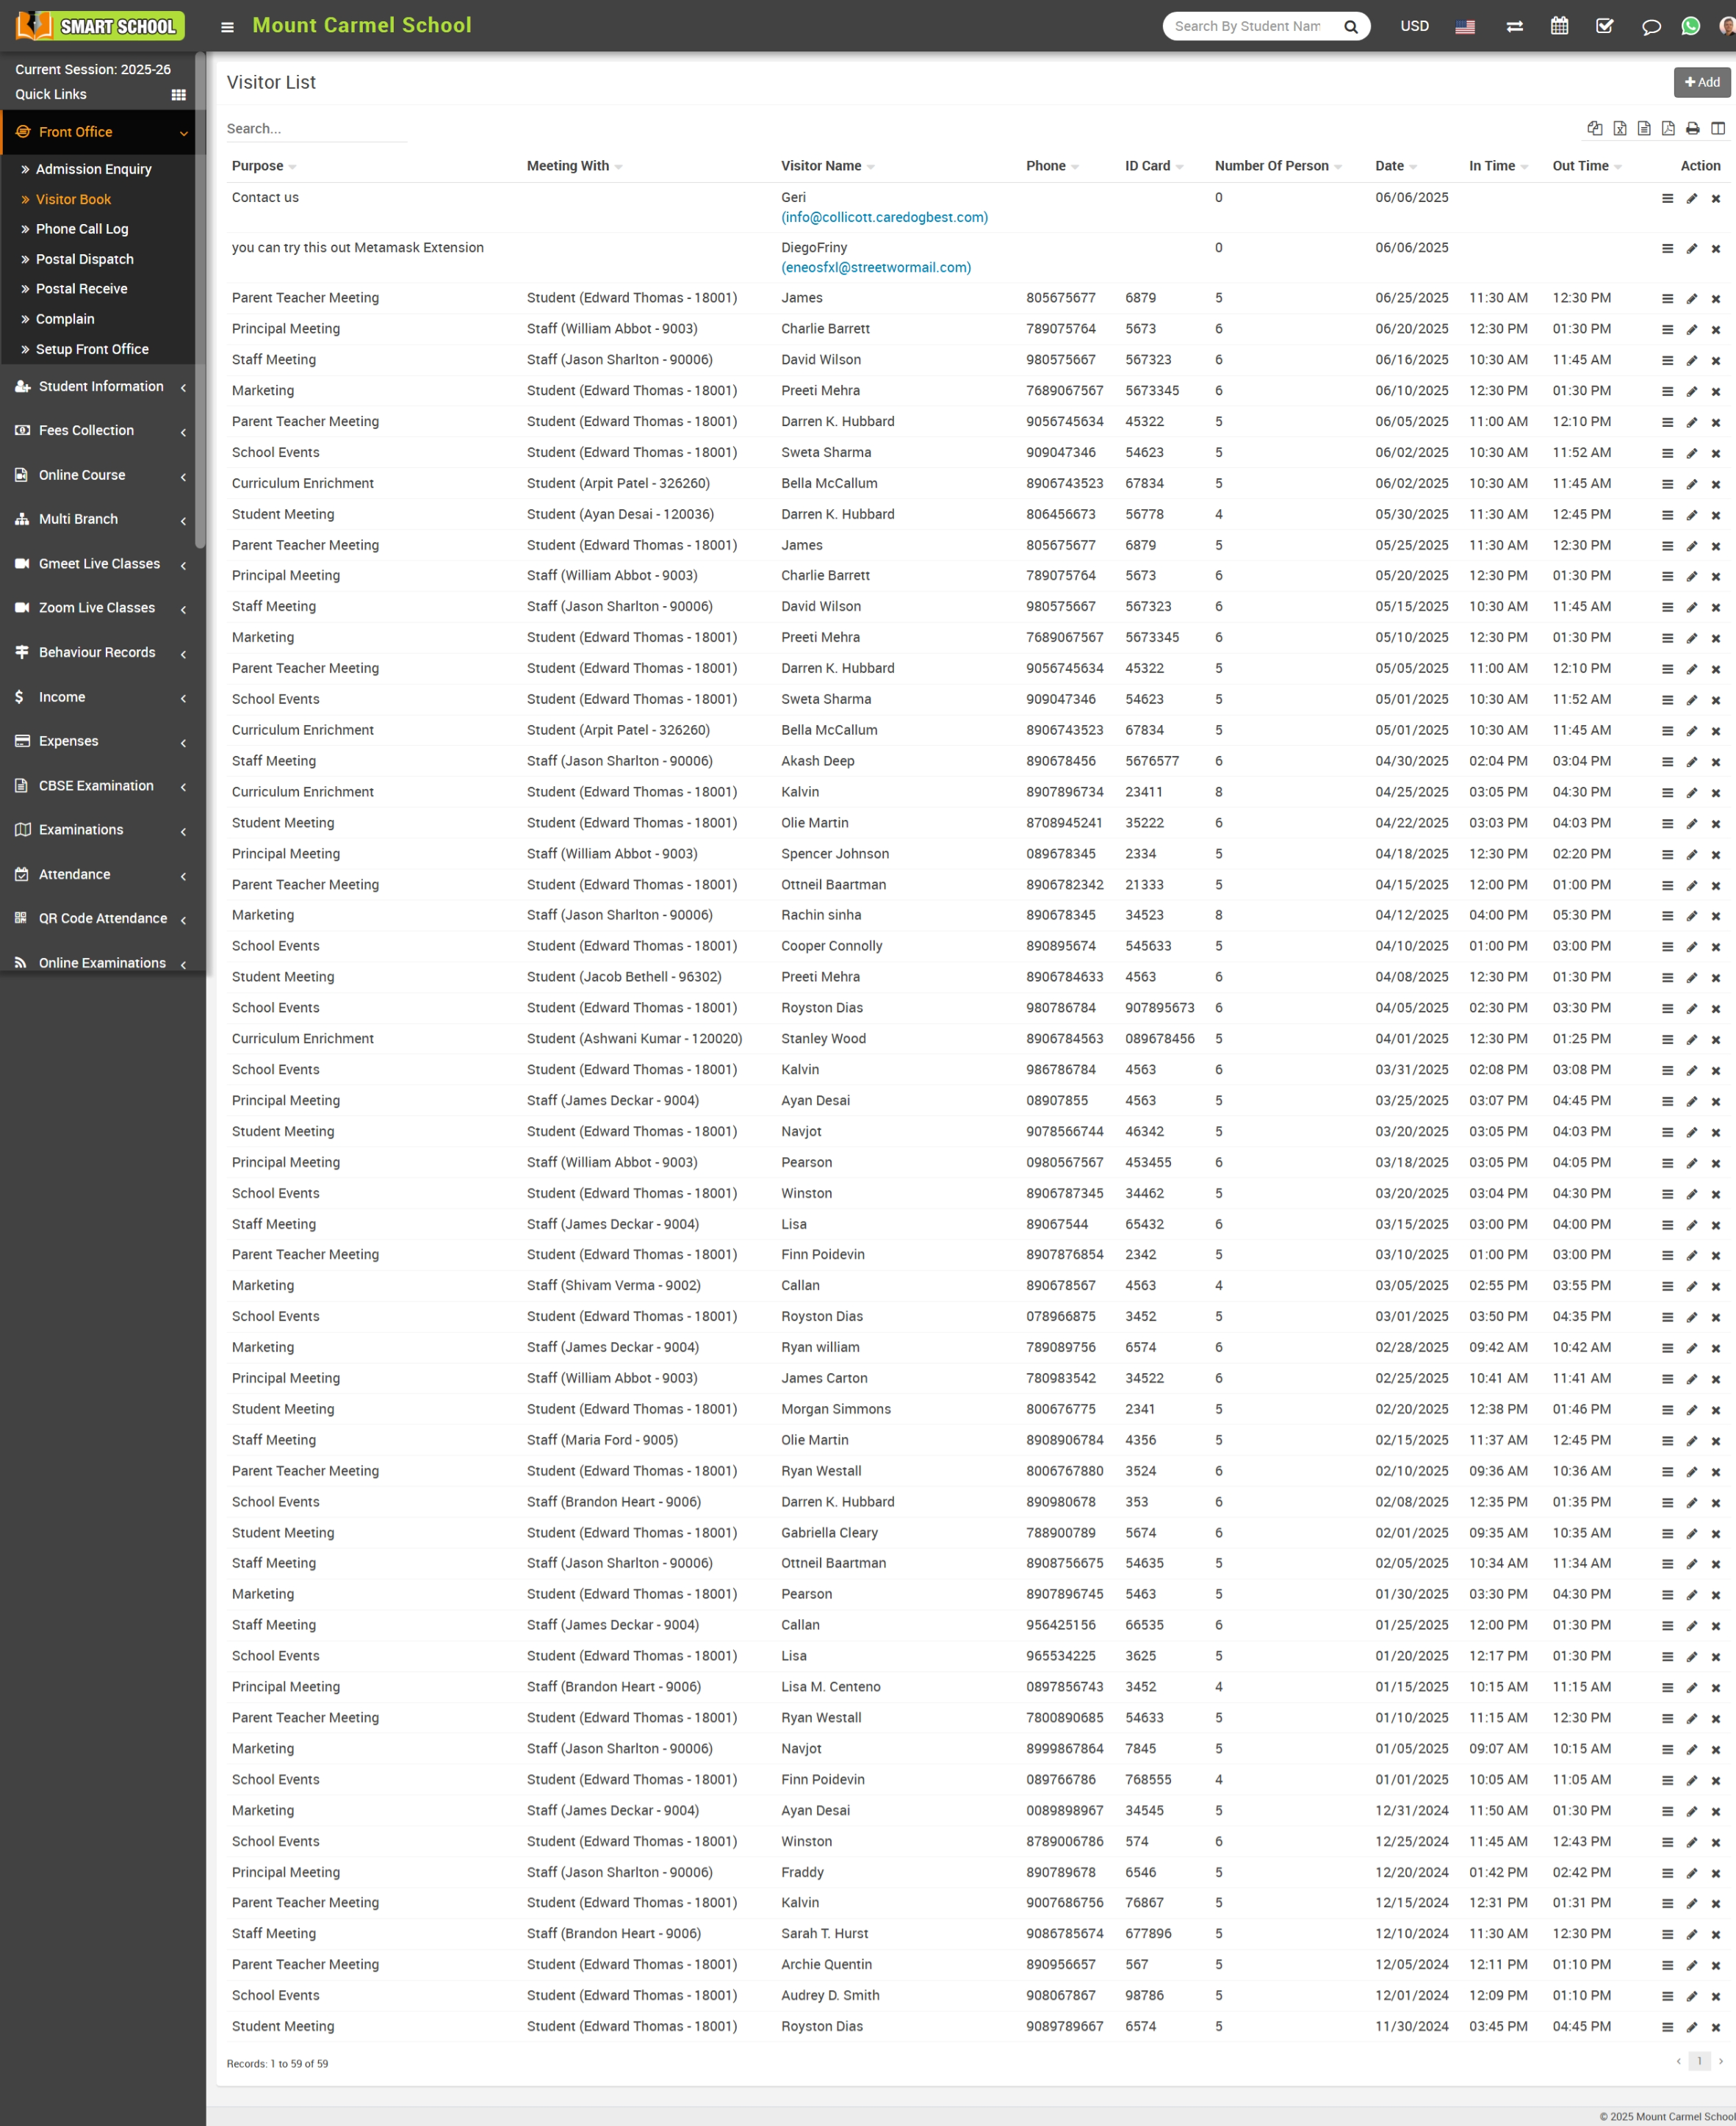Screen dimensions: 1736x2126
Task: Click Geri's email address link
Action: click(884, 217)
